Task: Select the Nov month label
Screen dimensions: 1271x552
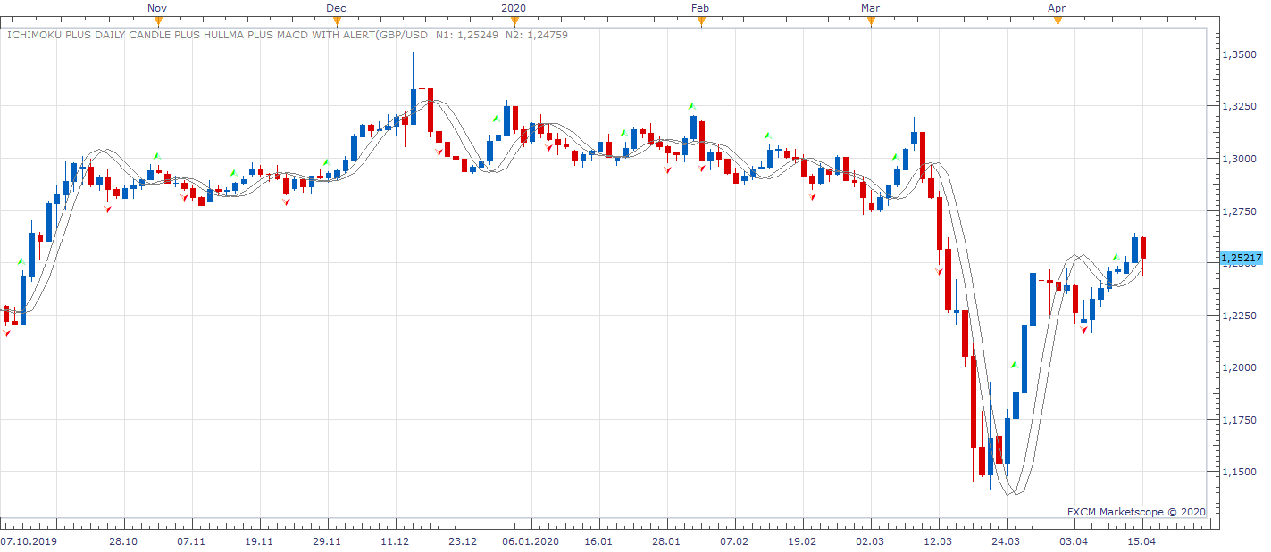Action: click(x=157, y=8)
